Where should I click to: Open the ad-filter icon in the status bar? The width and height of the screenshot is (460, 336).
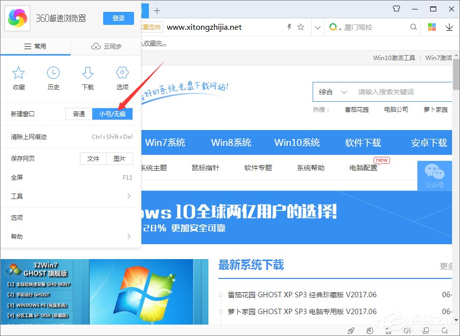pos(370,331)
